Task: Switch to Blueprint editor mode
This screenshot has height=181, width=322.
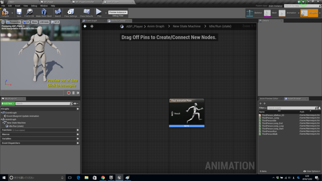Action: point(309,13)
